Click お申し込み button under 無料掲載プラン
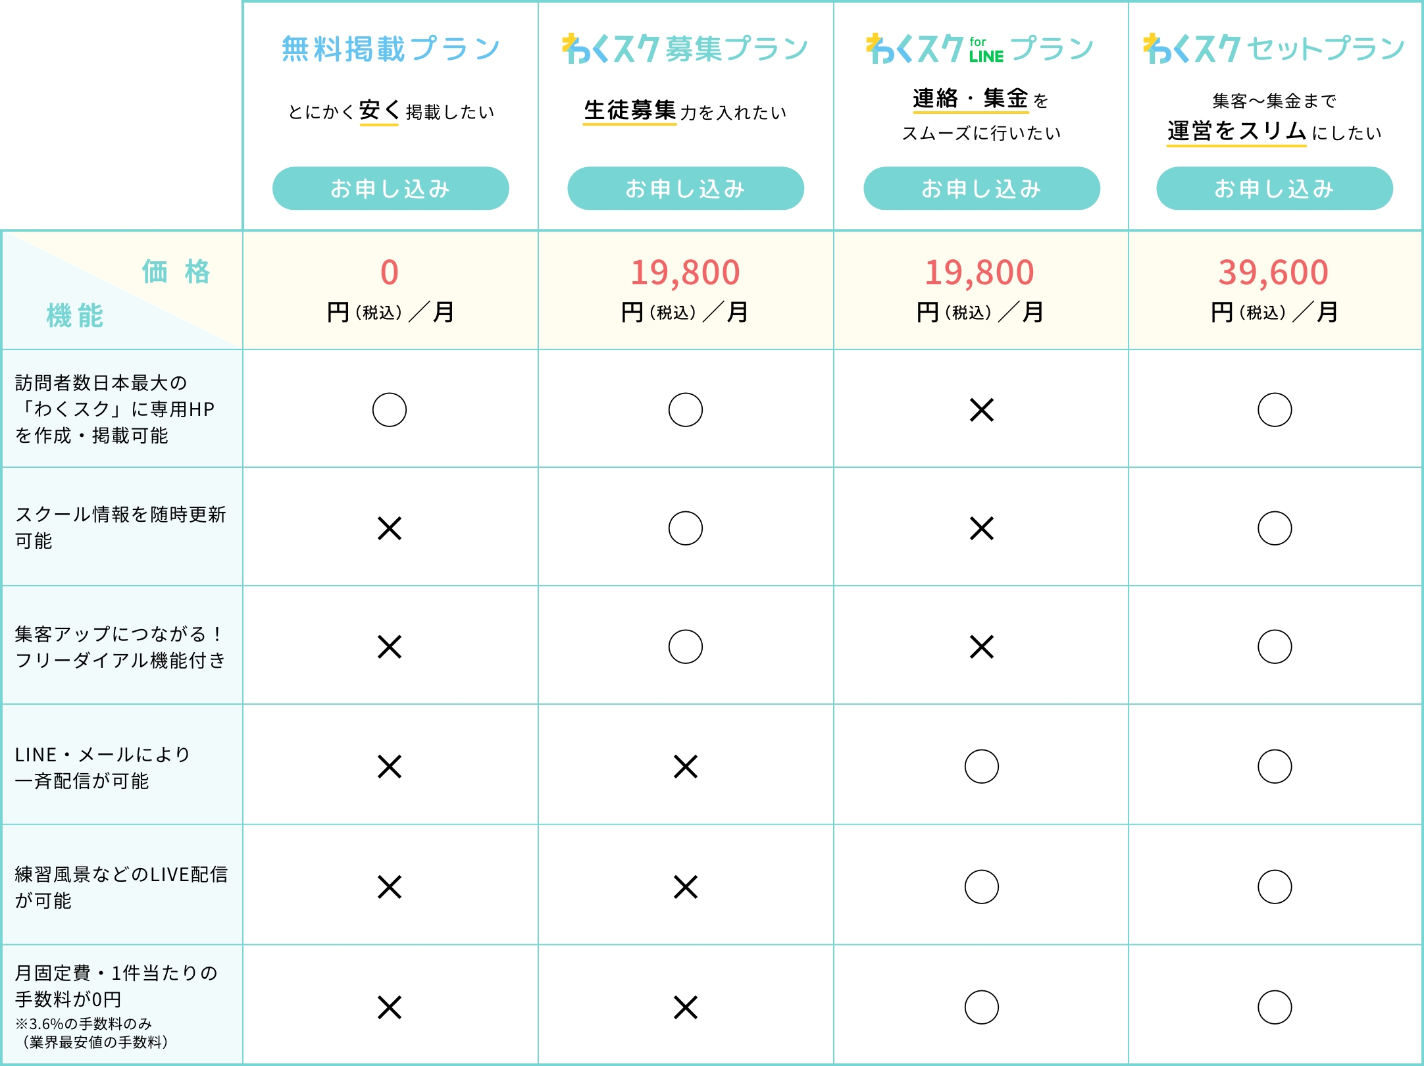 click(390, 189)
